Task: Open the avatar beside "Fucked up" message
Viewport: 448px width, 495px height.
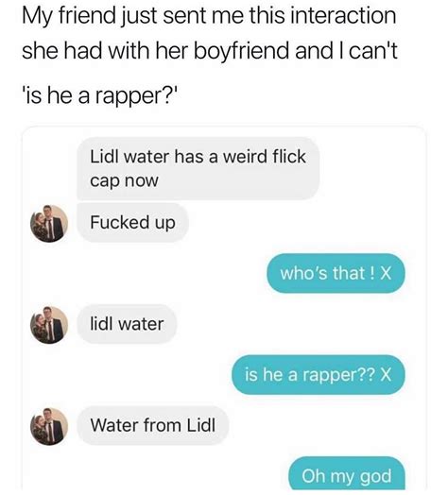Action: tap(49, 224)
